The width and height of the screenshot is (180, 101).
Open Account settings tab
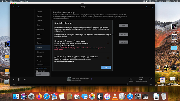coord(39,56)
